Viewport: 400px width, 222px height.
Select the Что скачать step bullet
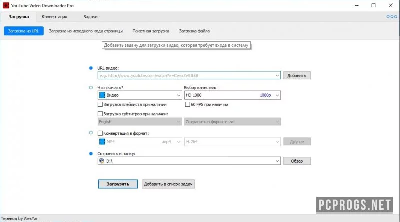pyautogui.click(x=91, y=88)
